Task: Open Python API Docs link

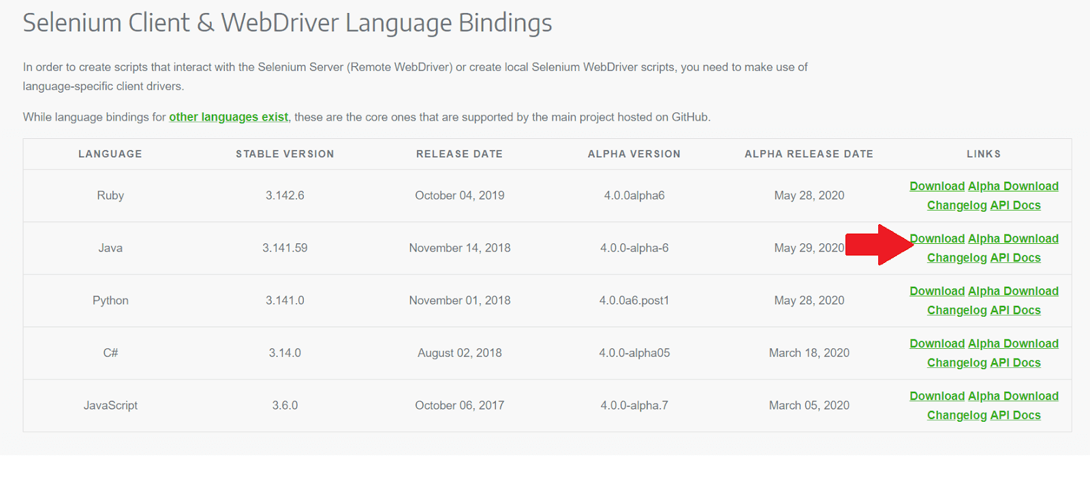Action: (x=1015, y=311)
